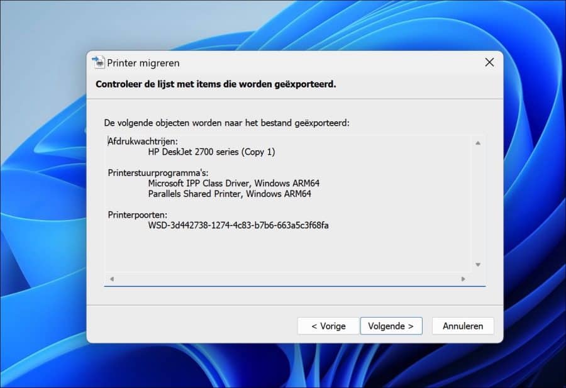The height and width of the screenshot is (388, 566).
Task: Click the Printer migreren title bar icon
Action: coord(99,63)
